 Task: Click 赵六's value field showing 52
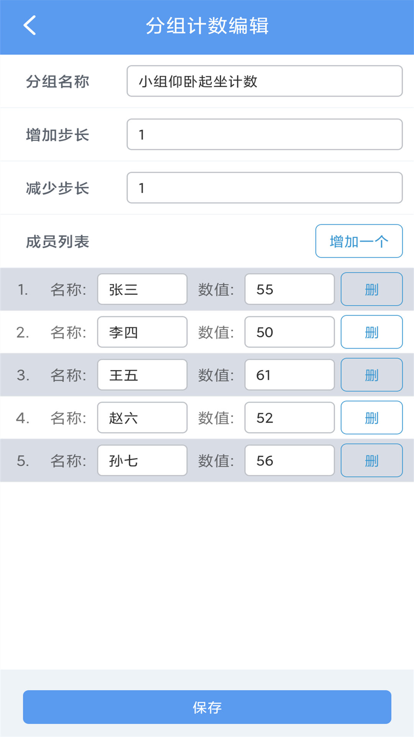coord(289,418)
